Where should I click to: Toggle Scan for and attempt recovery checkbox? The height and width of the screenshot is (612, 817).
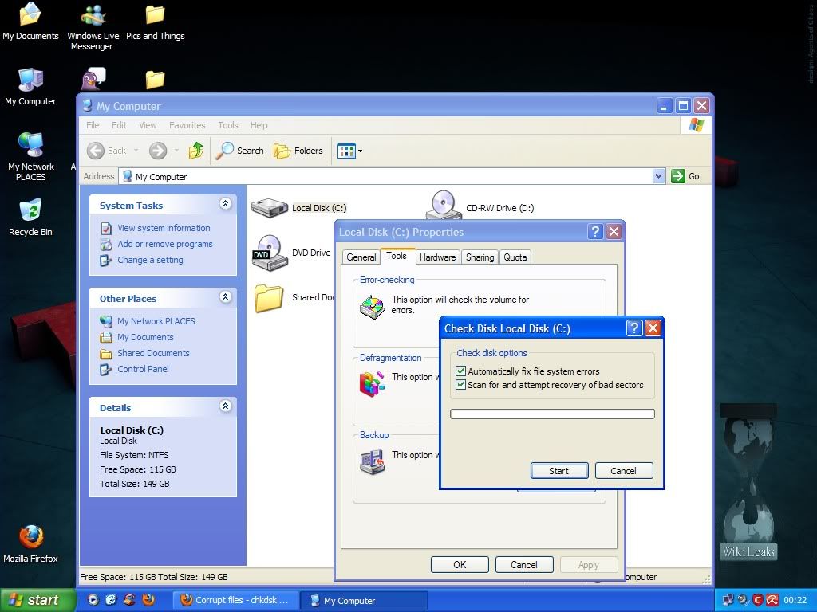pos(460,385)
